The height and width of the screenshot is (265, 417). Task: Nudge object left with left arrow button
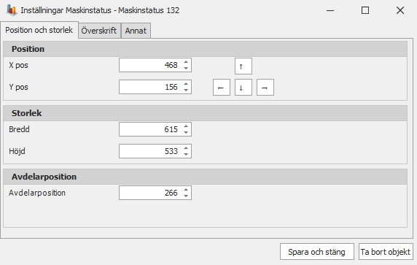pos(222,88)
